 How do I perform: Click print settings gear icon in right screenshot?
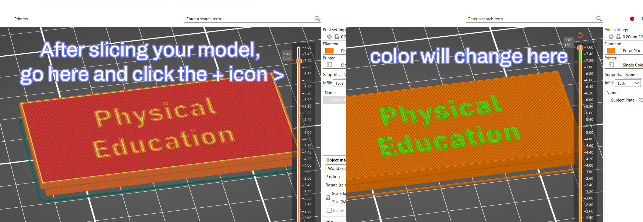point(611,37)
